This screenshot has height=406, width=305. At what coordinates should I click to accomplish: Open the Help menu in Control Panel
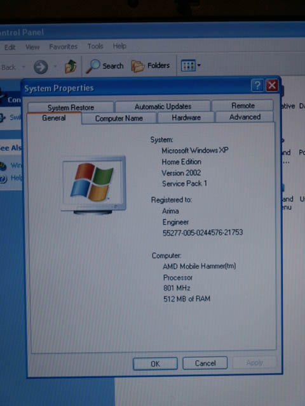coord(119,46)
